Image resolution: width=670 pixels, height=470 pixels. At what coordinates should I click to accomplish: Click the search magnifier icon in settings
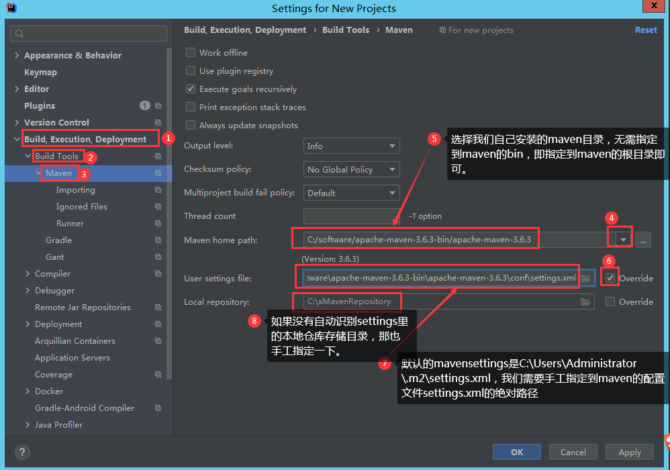[x=19, y=34]
